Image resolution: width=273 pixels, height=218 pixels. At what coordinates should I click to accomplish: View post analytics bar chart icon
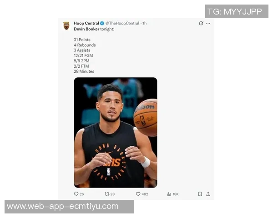click(169, 194)
